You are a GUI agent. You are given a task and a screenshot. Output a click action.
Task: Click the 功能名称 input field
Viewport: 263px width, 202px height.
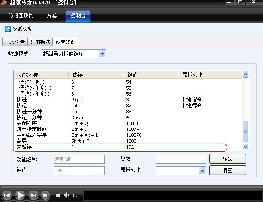click(79, 159)
